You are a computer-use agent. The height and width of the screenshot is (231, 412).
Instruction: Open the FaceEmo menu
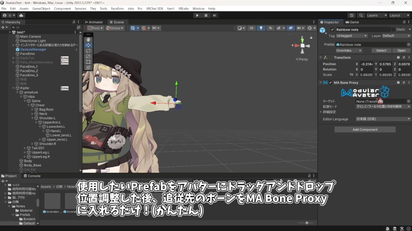click(117, 9)
